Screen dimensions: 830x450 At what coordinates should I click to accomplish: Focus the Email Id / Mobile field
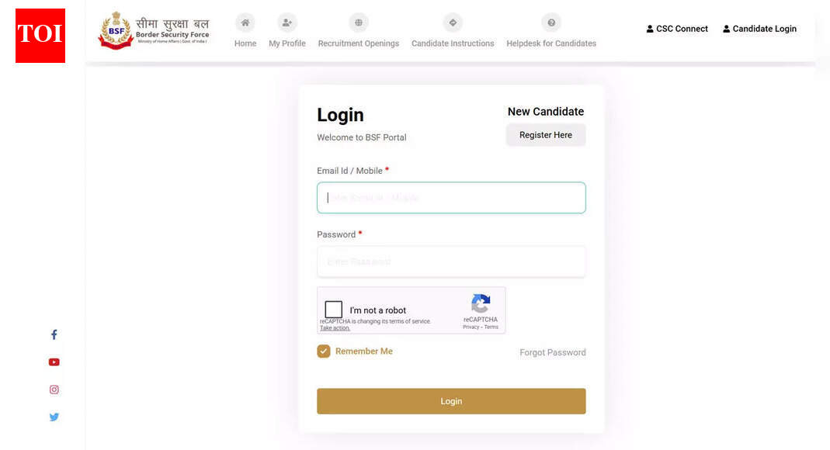451,198
